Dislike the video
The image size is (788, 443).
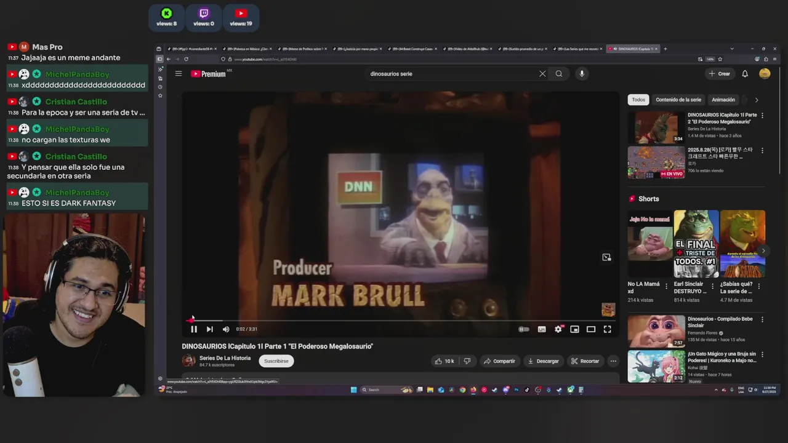(x=467, y=361)
